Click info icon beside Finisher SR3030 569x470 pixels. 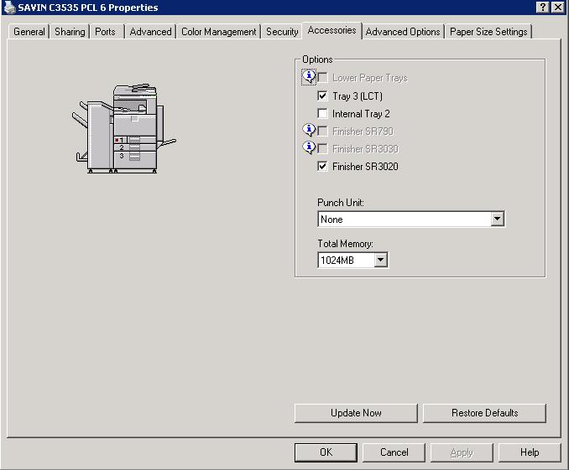309,147
